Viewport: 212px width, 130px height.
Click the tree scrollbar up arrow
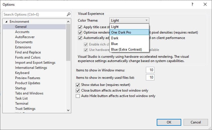click(68, 22)
